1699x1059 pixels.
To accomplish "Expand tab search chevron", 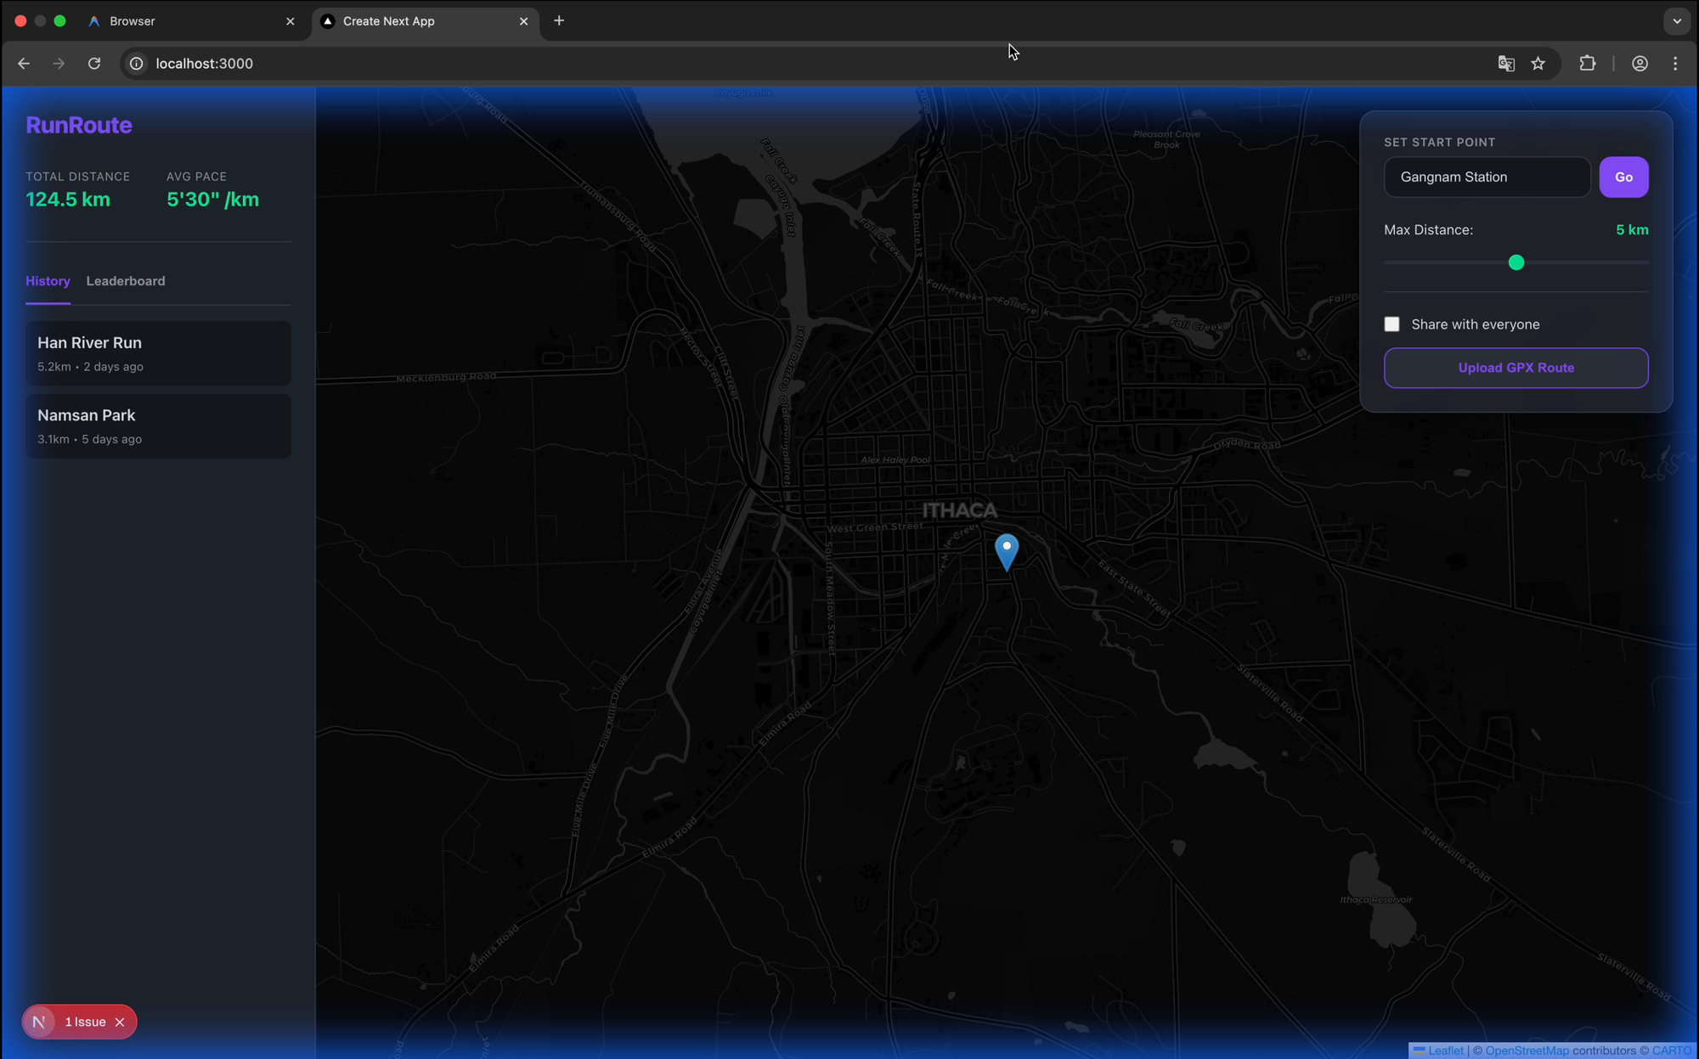I will 1676,21.
